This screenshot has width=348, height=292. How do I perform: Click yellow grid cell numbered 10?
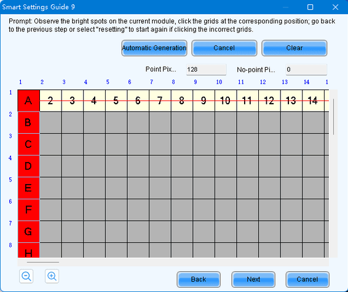tap(226, 101)
